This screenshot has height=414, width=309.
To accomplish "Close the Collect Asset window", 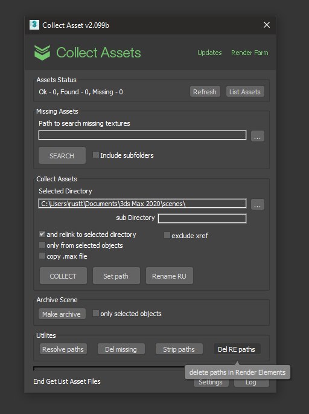I will pyautogui.click(x=267, y=25).
